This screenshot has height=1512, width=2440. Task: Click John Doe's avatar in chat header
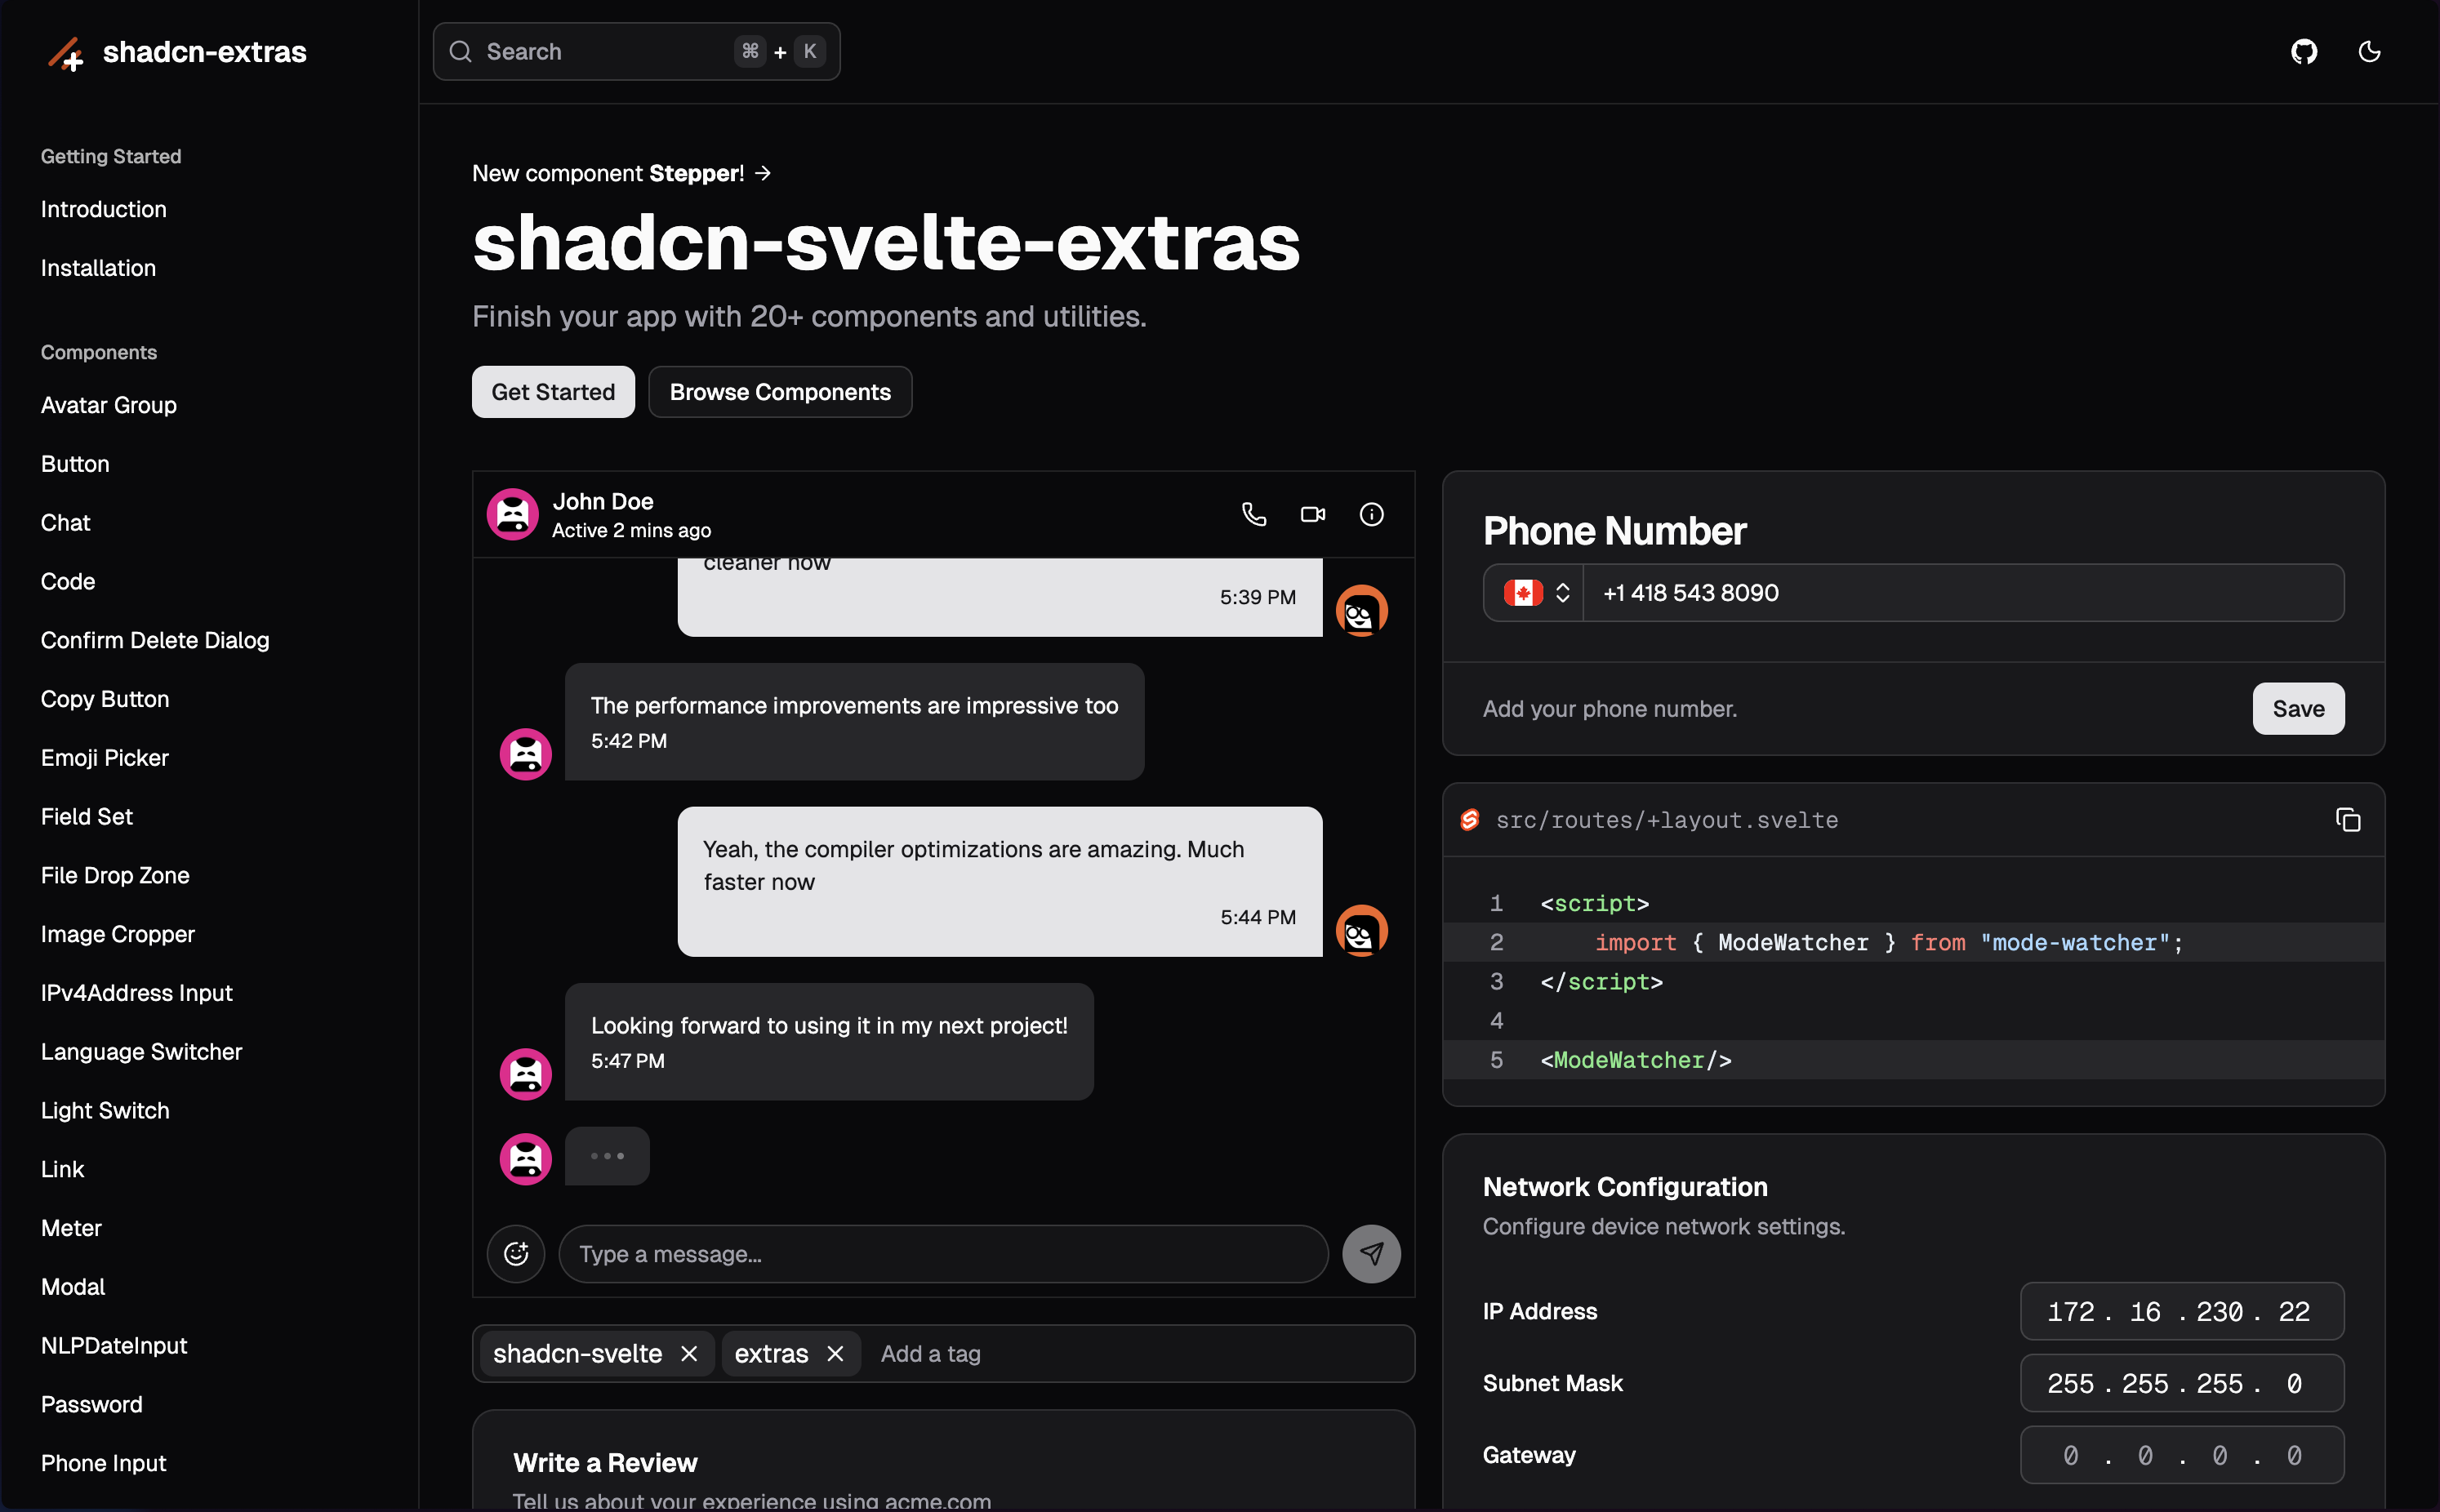click(513, 514)
